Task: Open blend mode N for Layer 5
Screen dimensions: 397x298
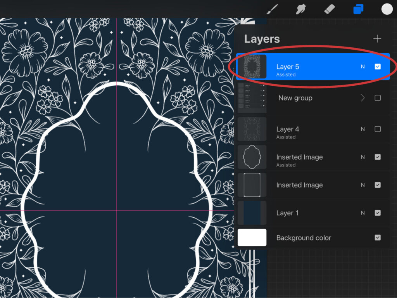Action: tap(363, 67)
